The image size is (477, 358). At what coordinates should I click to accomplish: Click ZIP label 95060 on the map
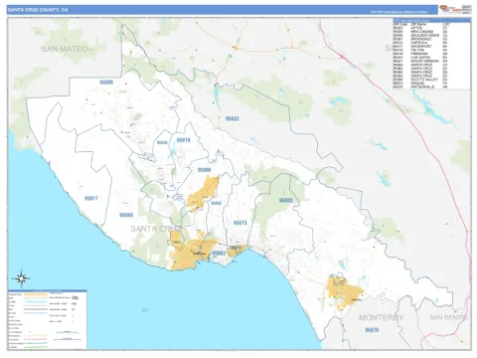coord(126,215)
